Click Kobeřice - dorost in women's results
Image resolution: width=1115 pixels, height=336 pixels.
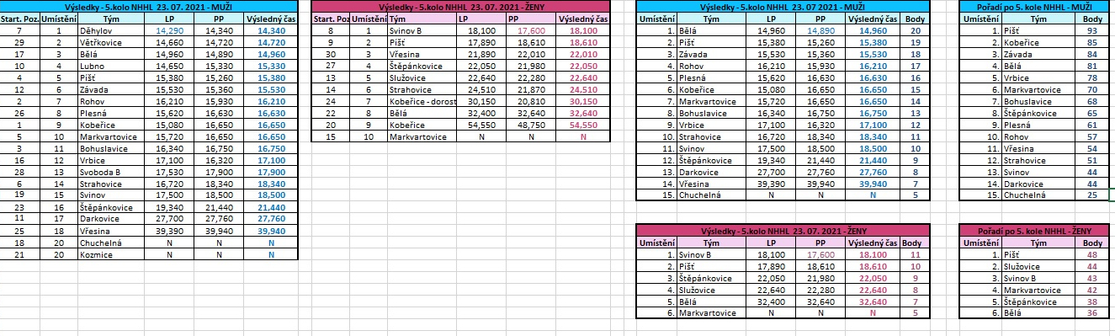coord(422,101)
